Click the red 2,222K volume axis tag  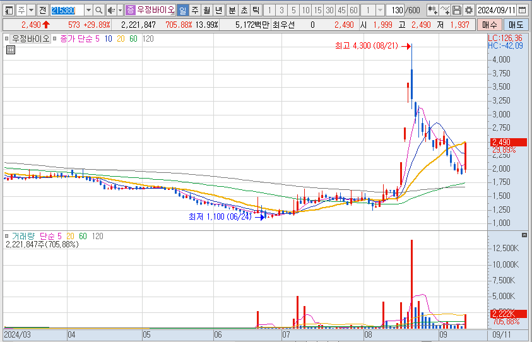click(x=509, y=314)
